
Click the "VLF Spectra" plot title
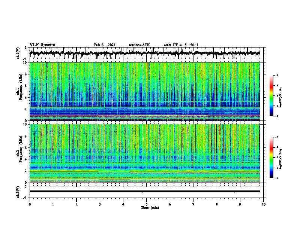[42, 45]
